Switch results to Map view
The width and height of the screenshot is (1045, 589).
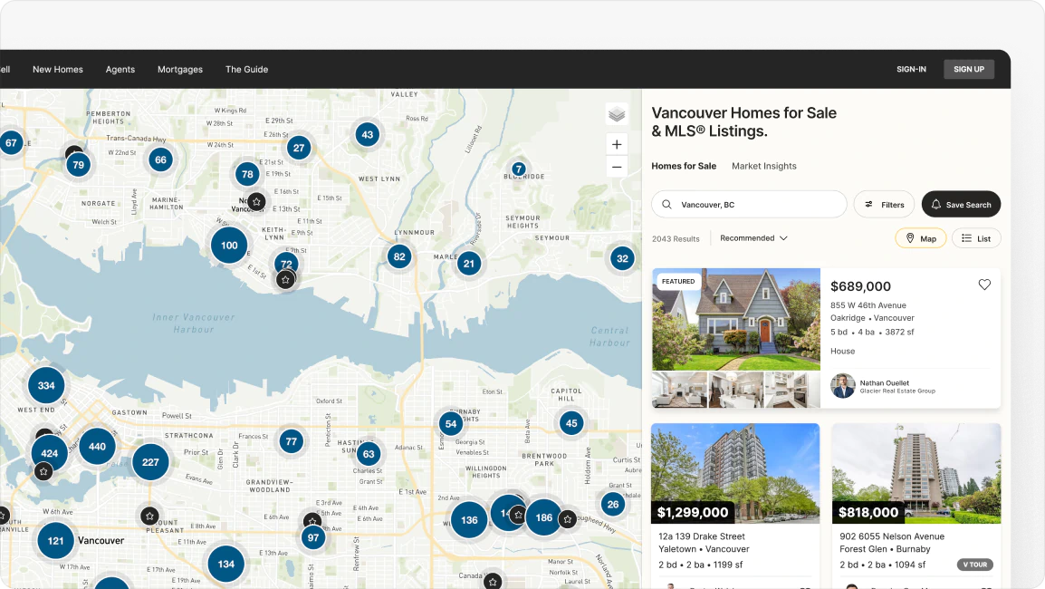(x=920, y=238)
